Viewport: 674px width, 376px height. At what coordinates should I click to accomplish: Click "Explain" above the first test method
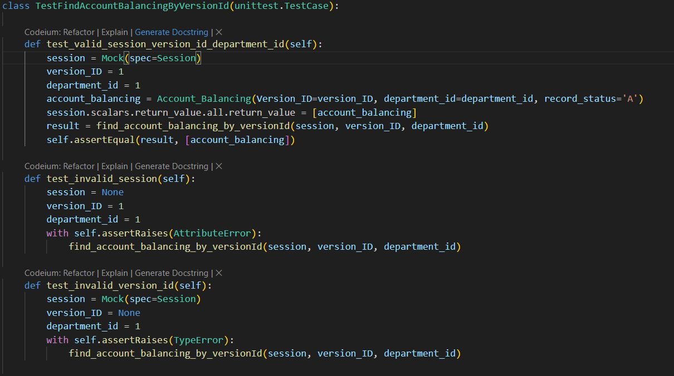tap(114, 32)
